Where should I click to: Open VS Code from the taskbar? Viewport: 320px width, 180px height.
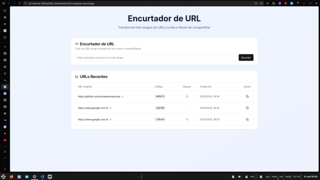coord(42,176)
